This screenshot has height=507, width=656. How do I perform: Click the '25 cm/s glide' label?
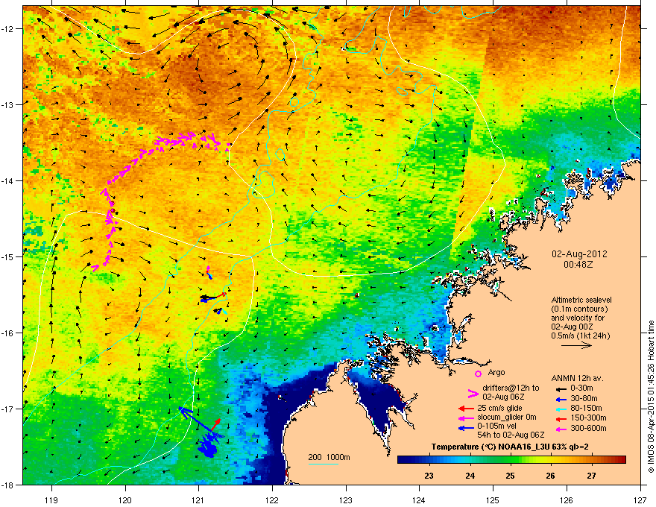500,408
